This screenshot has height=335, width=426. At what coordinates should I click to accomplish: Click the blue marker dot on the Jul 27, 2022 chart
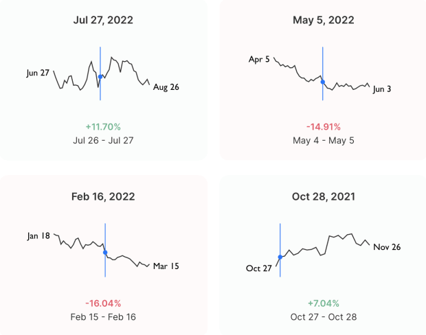tap(101, 77)
